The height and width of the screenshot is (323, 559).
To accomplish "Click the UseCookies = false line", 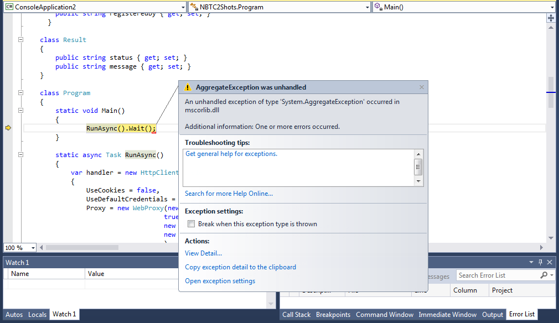I will click(x=123, y=190).
